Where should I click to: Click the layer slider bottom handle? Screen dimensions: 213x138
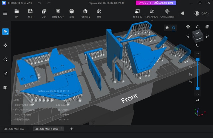click(x=198, y=88)
